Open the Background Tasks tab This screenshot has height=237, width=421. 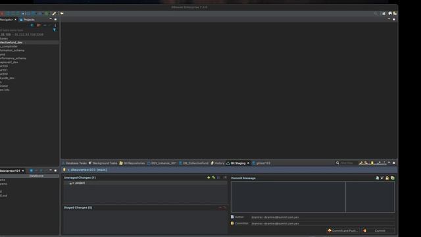point(103,163)
